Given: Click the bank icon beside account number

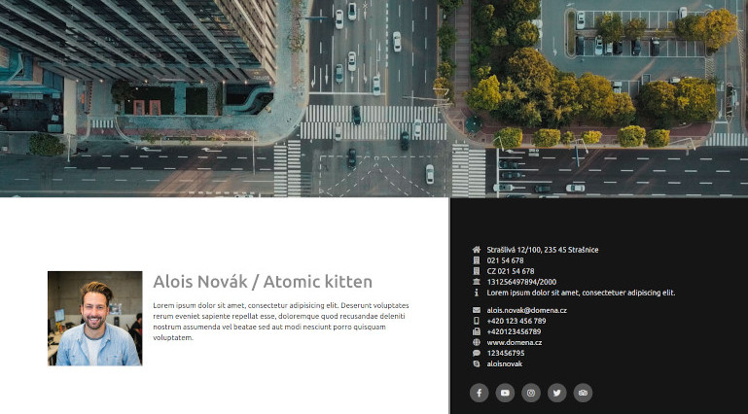Looking at the screenshot, I should point(477,282).
